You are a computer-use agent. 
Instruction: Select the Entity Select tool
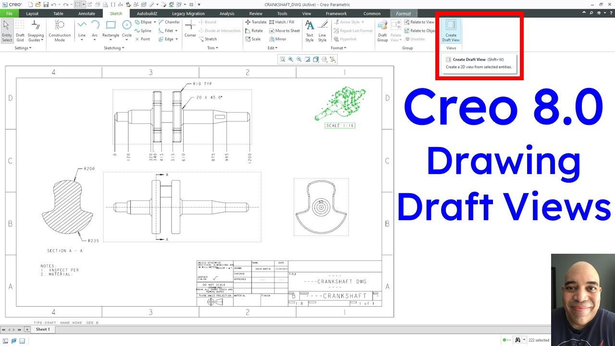[7, 31]
